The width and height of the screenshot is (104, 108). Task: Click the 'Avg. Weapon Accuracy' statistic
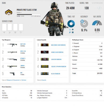pyautogui.click(x=52, y=95)
